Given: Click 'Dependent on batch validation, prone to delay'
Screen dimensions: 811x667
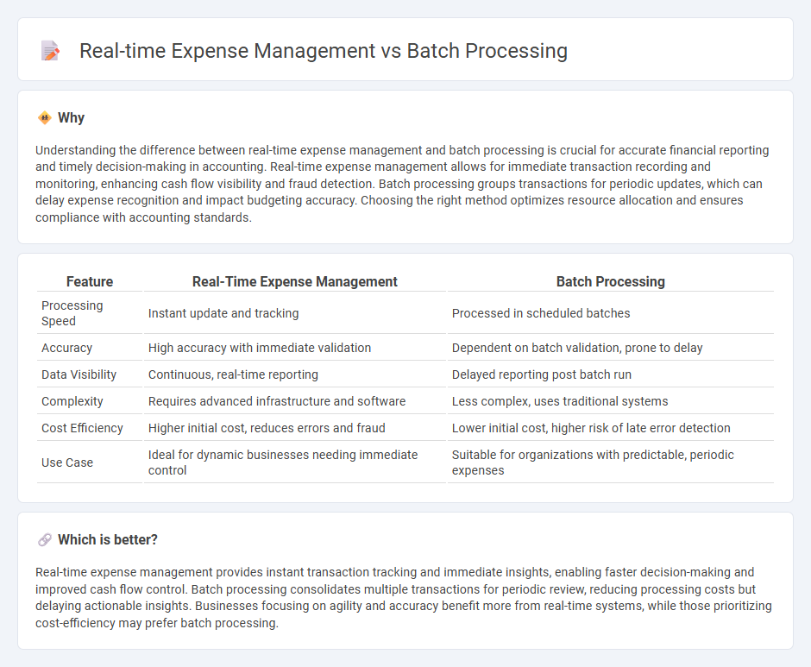Looking at the screenshot, I should click(577, 348).
